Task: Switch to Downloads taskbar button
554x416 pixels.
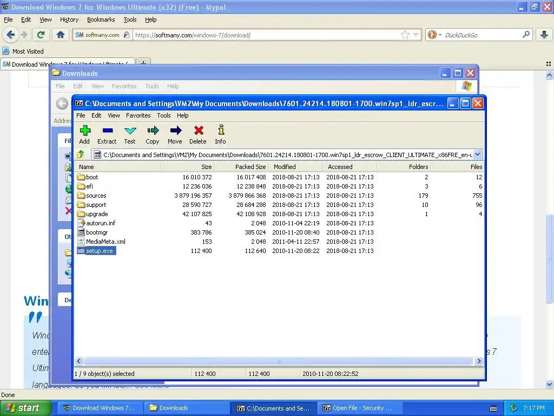Action: (x=187, y=408)
